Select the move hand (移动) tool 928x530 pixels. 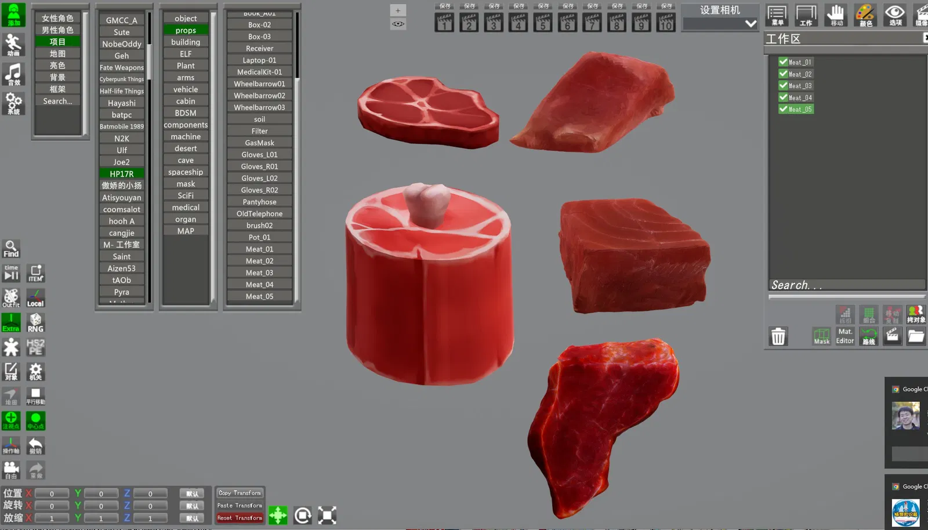[836, 15]
